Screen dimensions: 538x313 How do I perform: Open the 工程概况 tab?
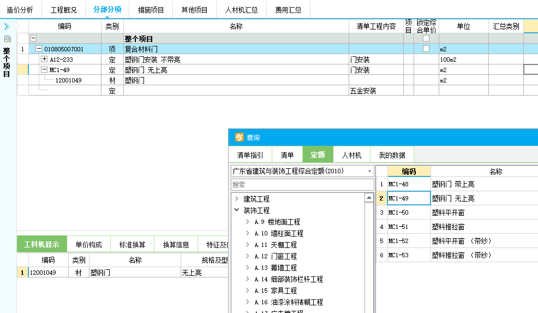[x=63, y=10]
